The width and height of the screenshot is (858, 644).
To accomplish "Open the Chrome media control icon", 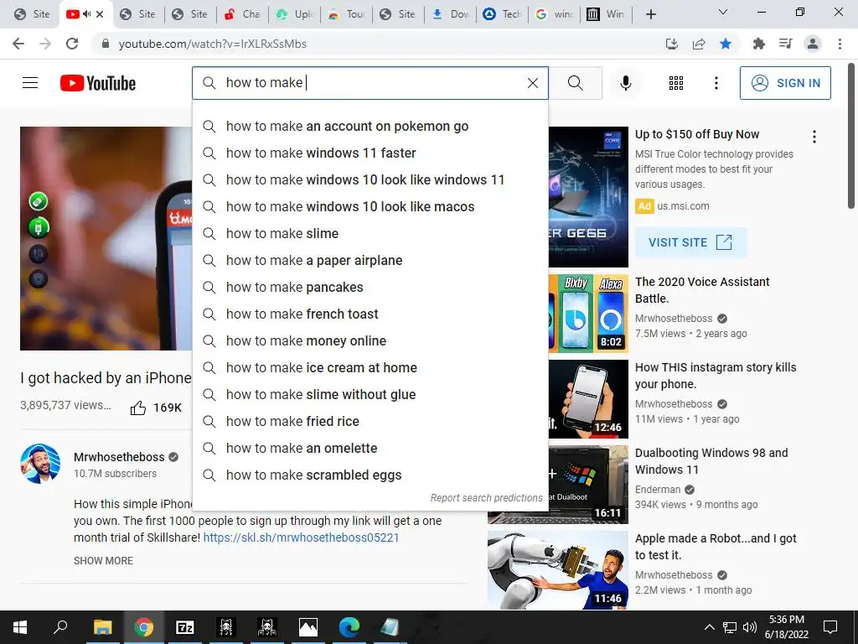I will pos(785,44).
